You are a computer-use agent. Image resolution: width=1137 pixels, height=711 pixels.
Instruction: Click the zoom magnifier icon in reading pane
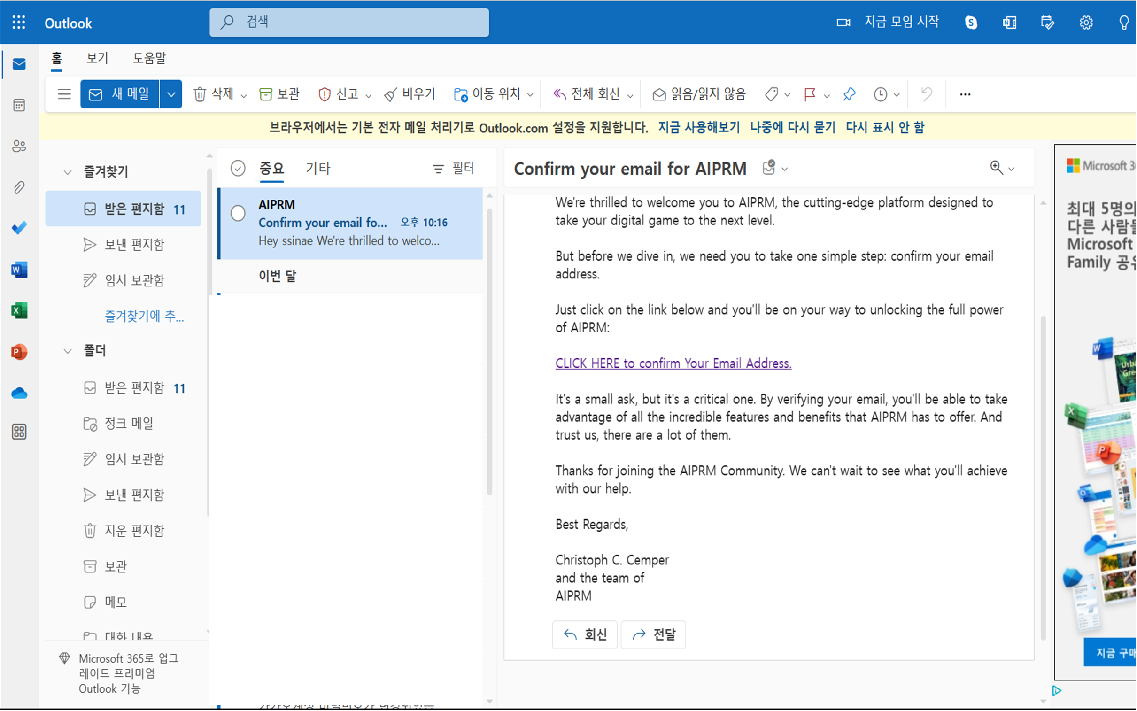tap(997, 167)
